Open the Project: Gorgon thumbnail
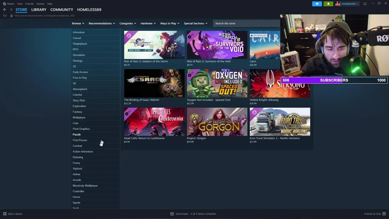 point(217,122)
